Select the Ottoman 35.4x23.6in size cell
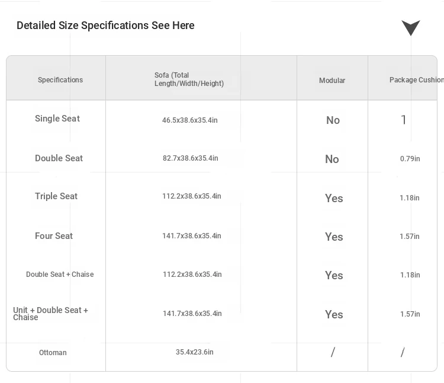Screen dimensions: 444x383 [195, 352]
